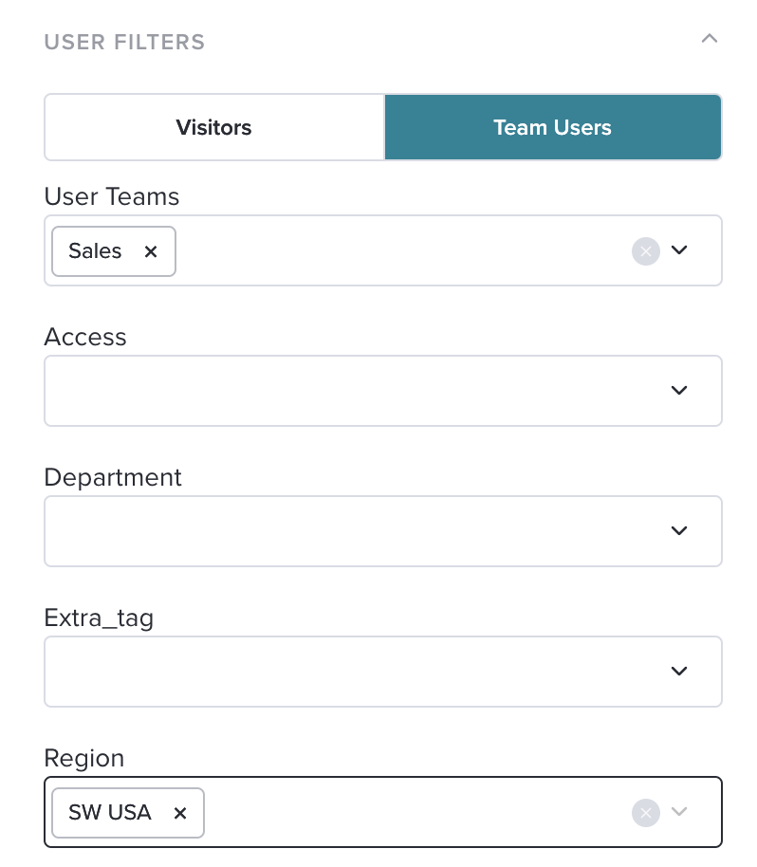
Task: Click inside the Extra_tag select field
Action: point(383,672)
